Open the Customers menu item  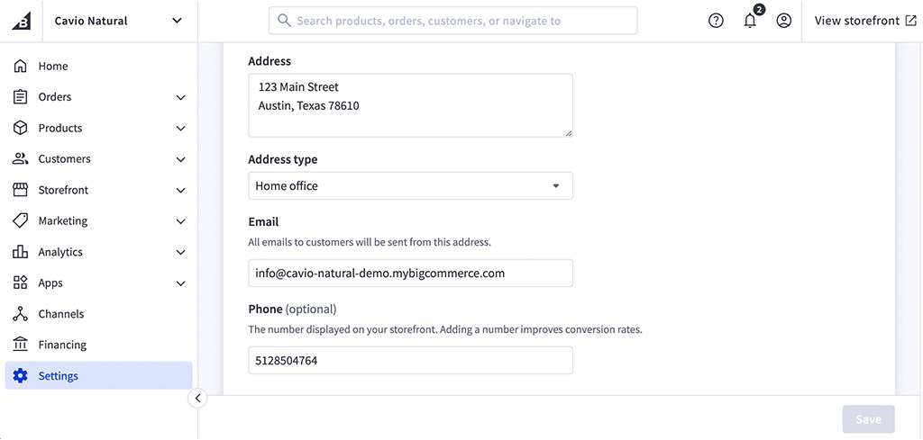(x=64, y=159)
